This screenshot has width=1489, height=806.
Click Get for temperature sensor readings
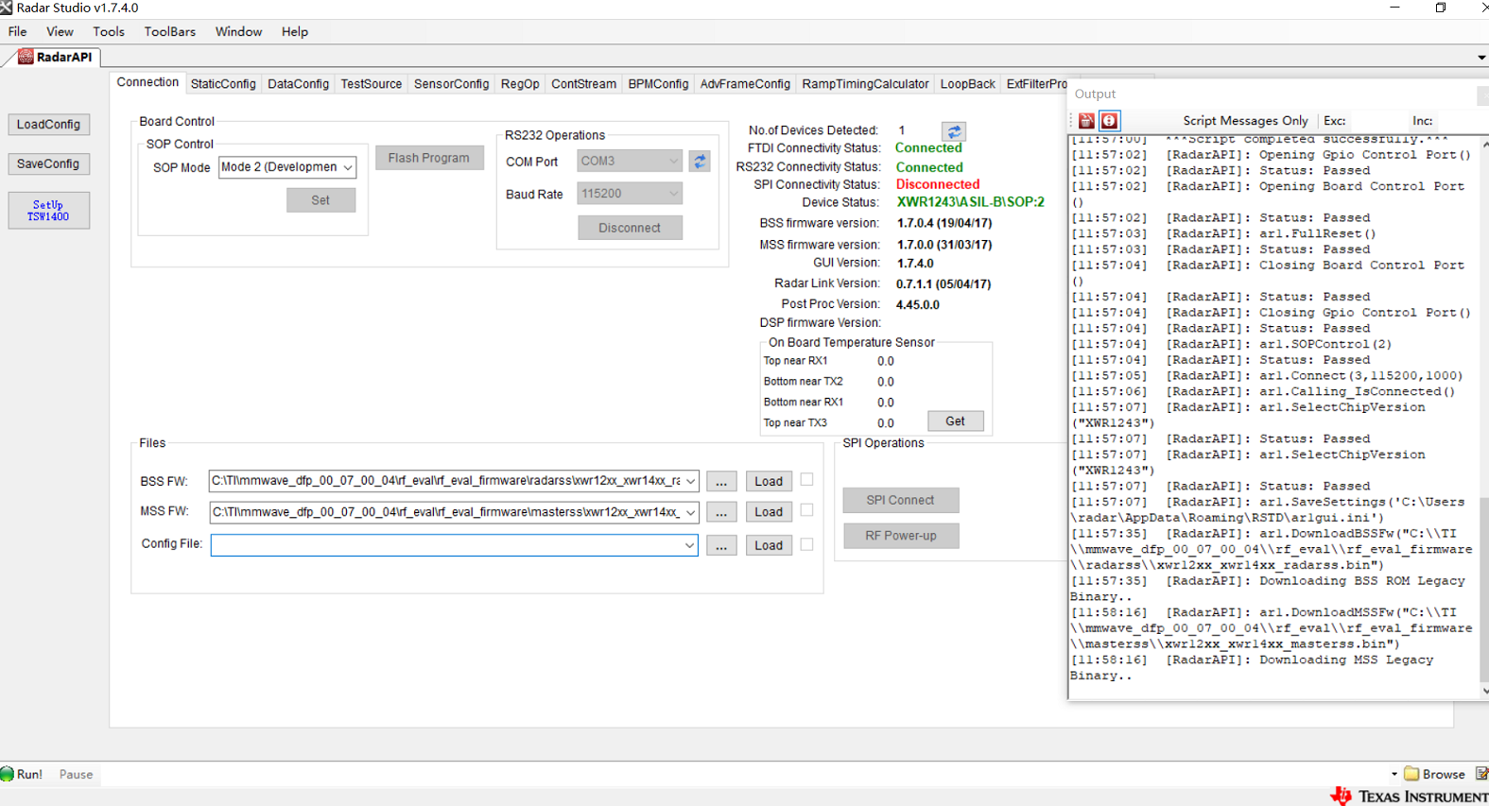956,421
